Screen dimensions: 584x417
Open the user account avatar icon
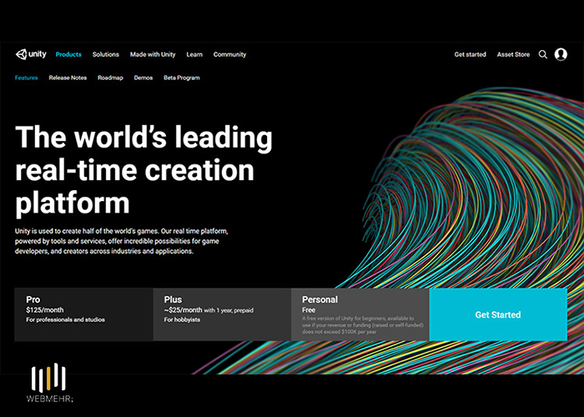tap(561, 54)
